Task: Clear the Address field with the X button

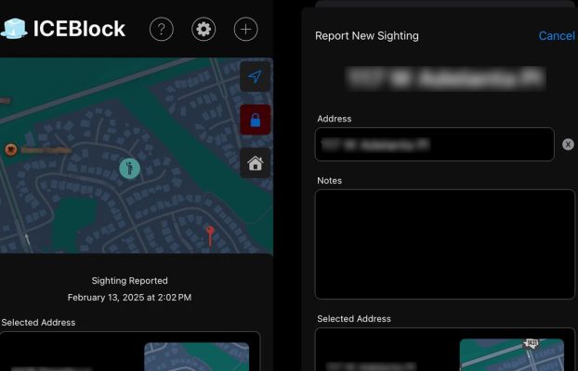Action: [568, 145]
